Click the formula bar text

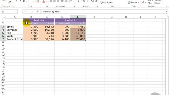(x=51, y=12)
